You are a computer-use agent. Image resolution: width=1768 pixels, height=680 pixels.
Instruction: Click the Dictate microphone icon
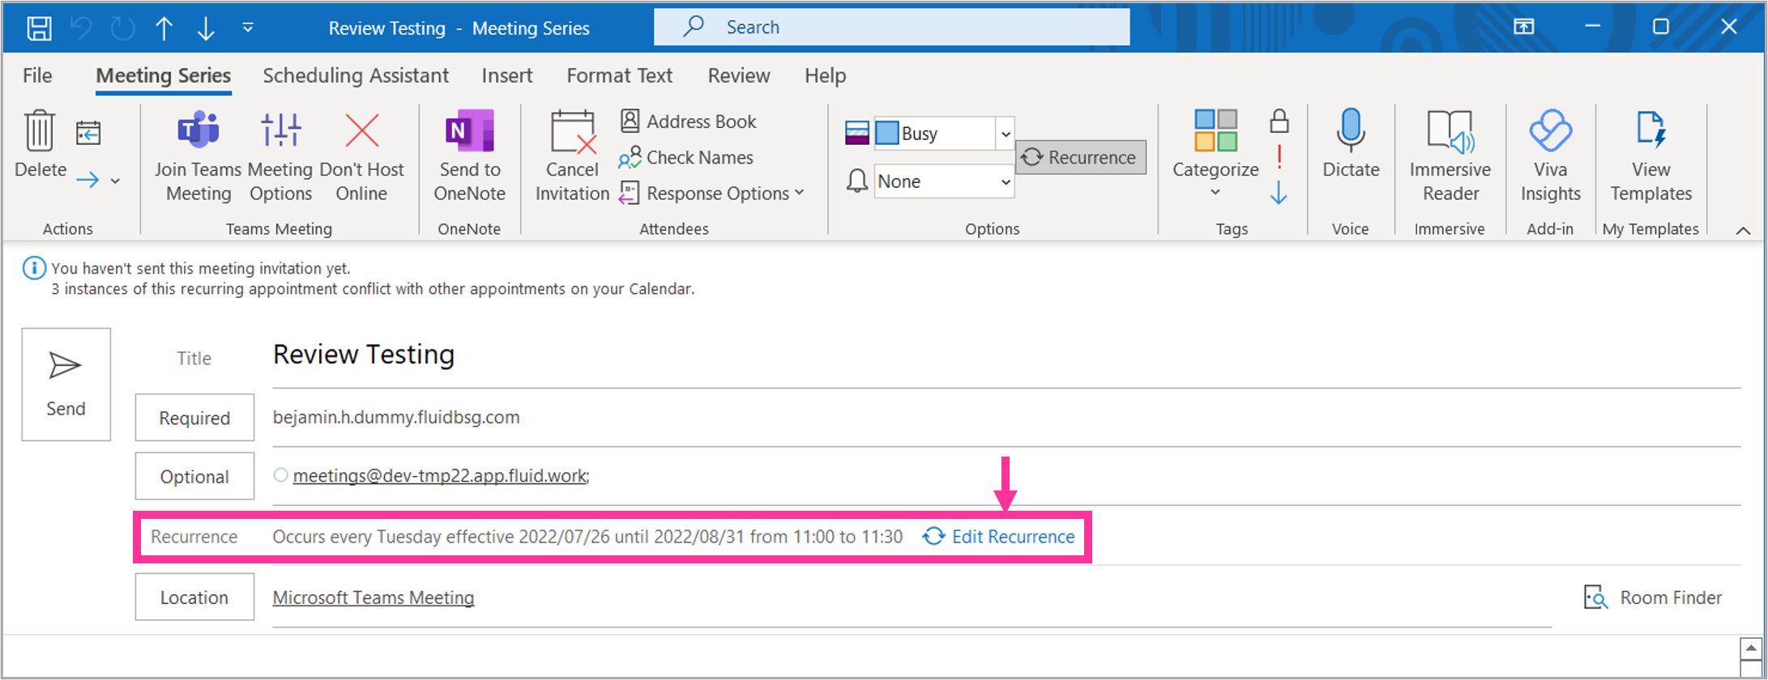[x=1351, y=130]
